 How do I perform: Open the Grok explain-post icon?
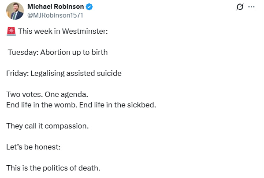[x=240, y=7]
